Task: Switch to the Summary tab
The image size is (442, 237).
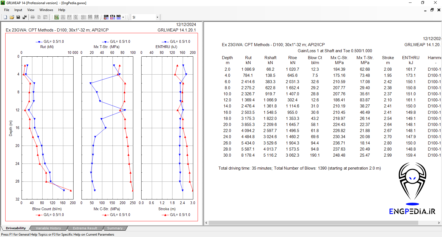Action: click(x=115, y=228)
